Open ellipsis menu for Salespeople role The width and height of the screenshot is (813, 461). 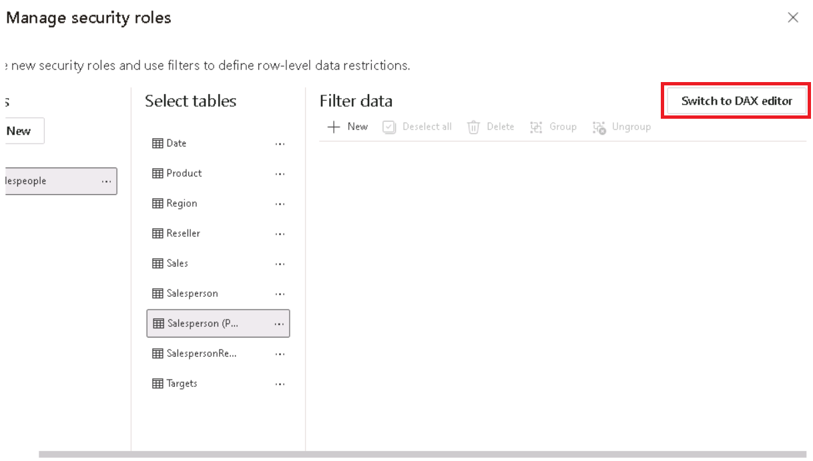(x=106, y=181)
